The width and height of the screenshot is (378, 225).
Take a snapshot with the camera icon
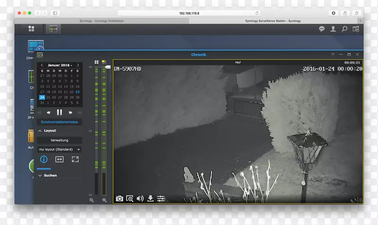click(120, 199)
